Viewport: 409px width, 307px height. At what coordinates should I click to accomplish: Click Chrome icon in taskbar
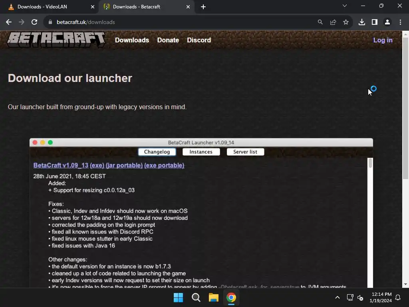[x=231, y=297]
